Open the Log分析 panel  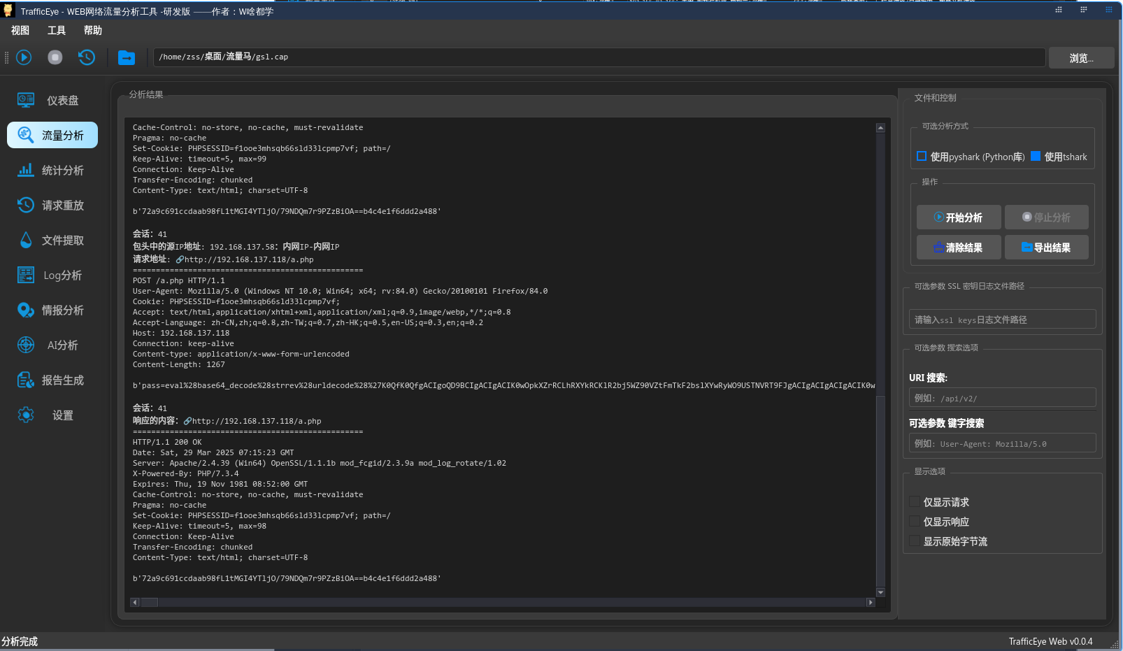pyautogui.click(x=52, y=275)
